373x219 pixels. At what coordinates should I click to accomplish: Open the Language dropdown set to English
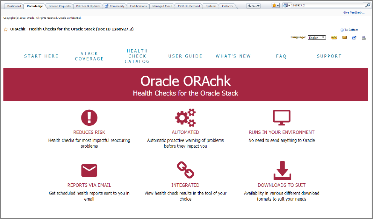(316, 38)
